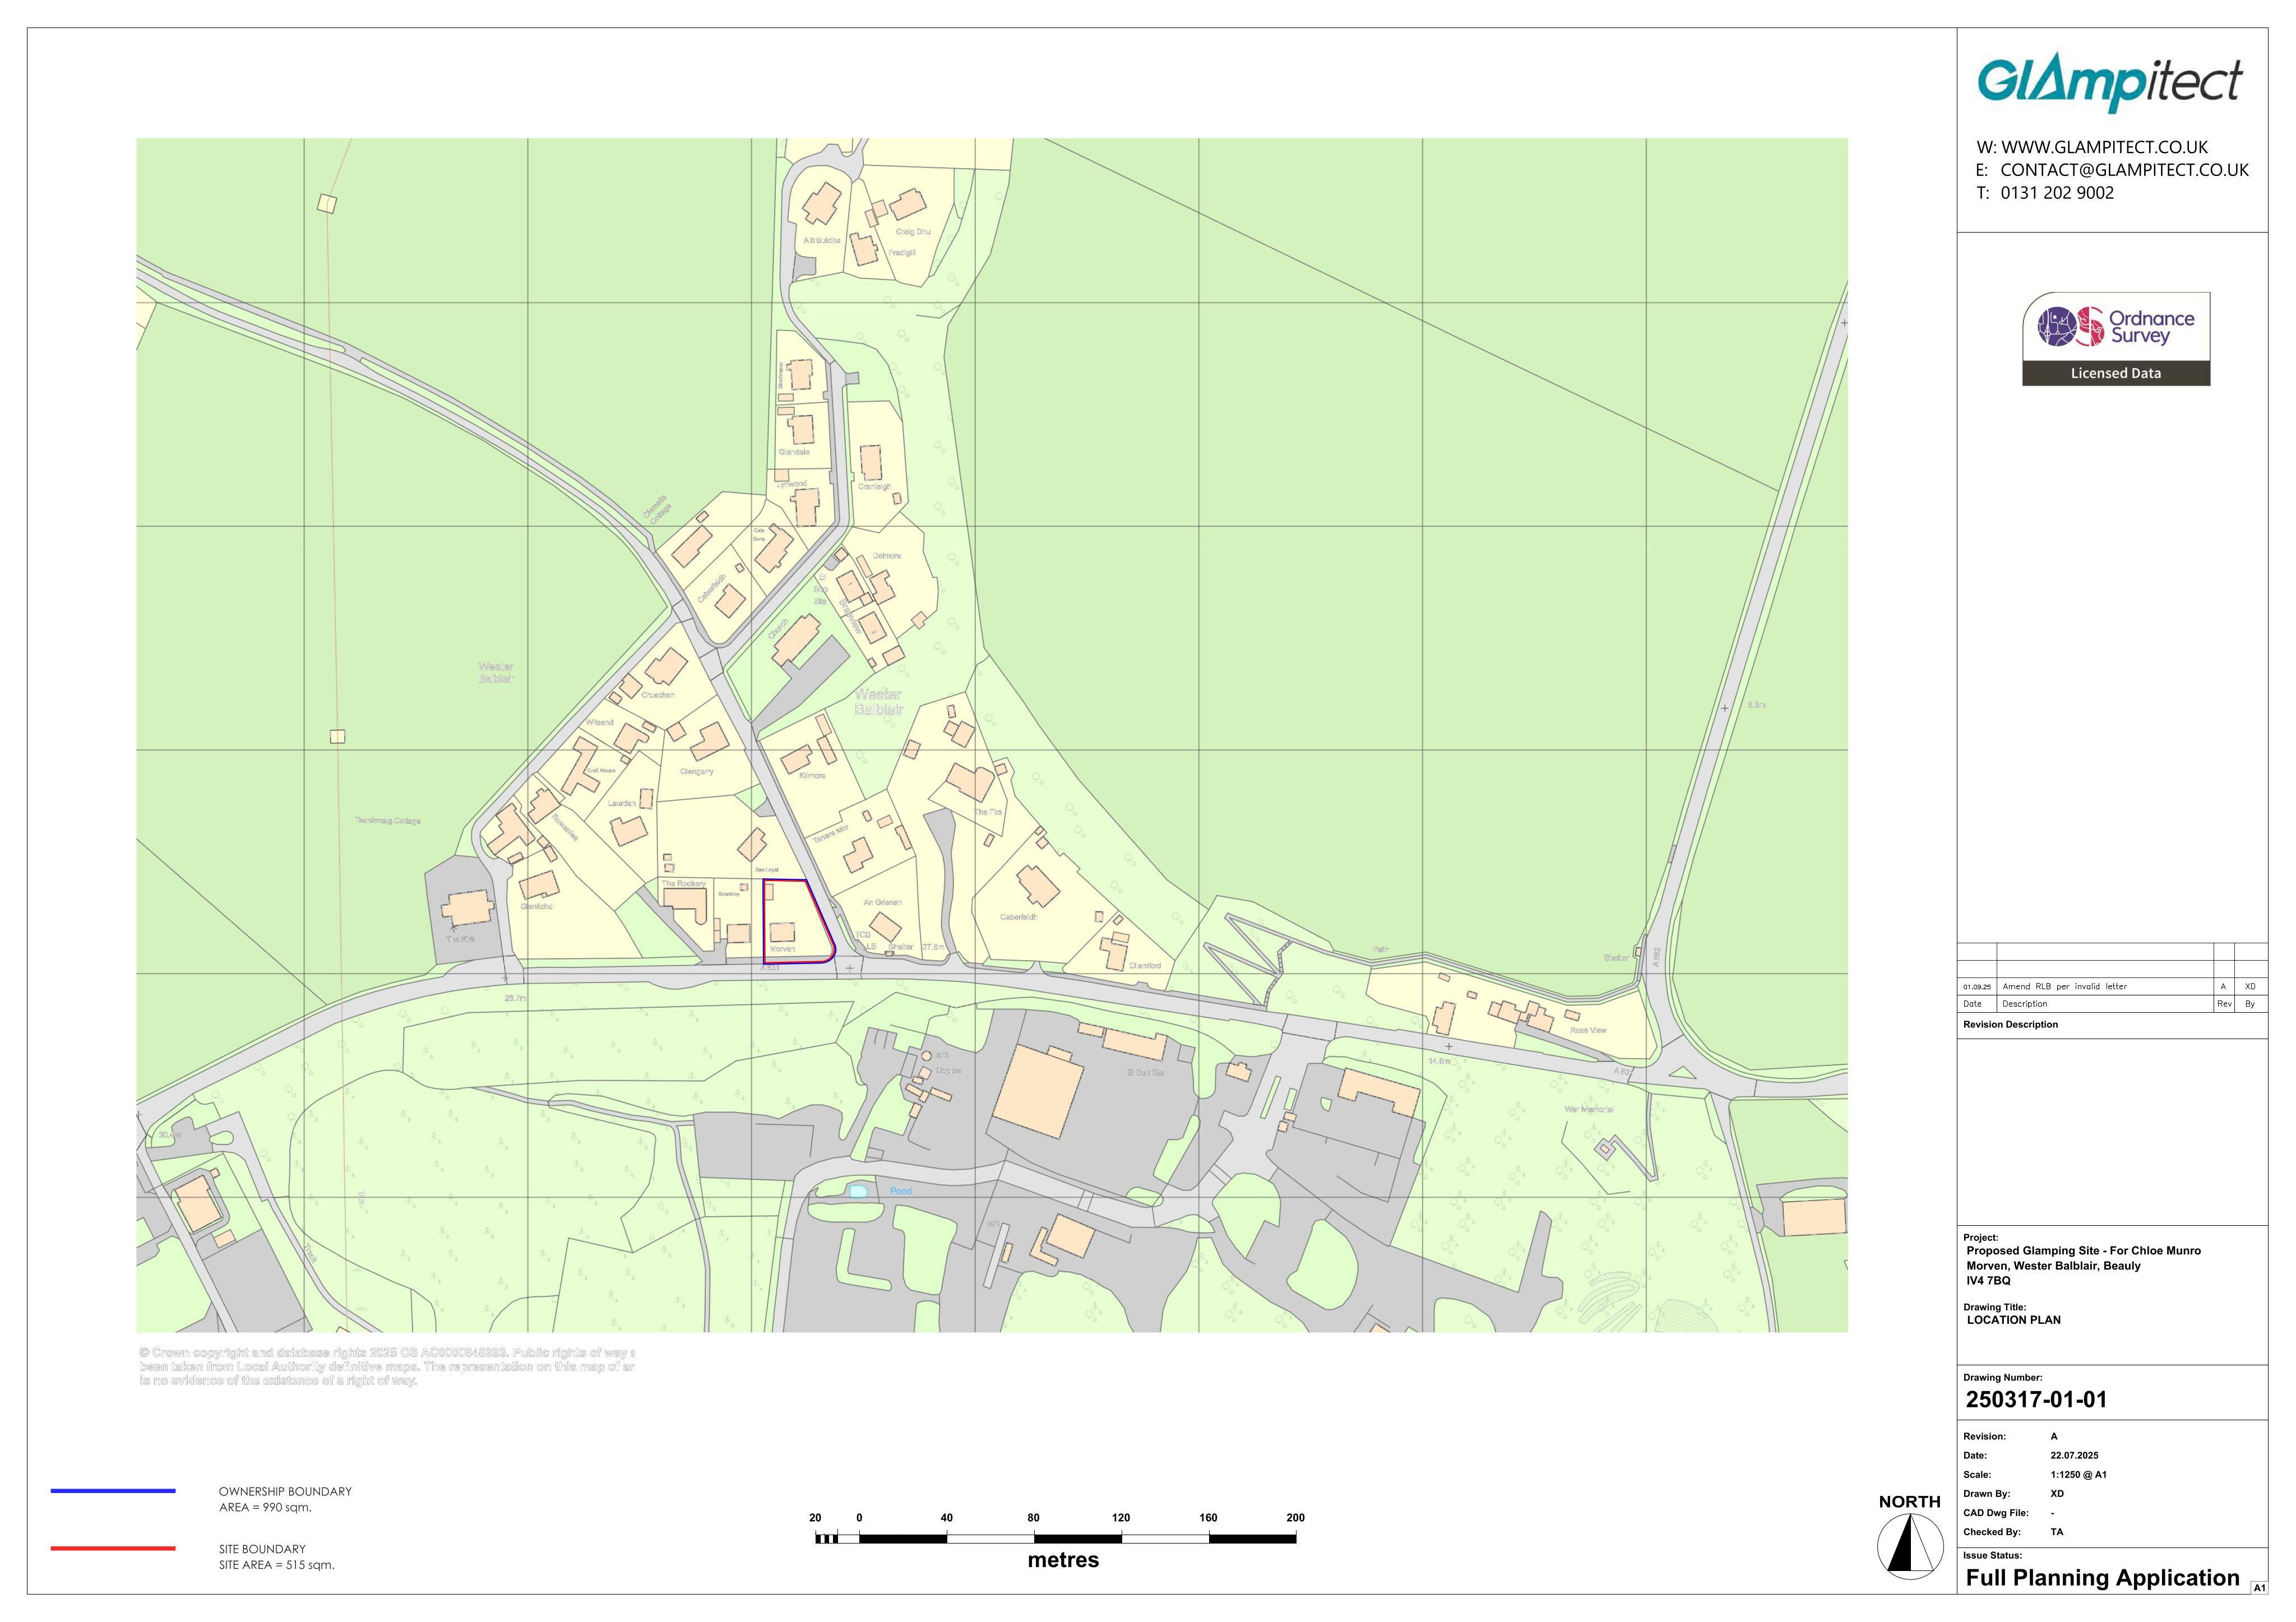This screenshot has width=2296, height=1622.
Task: Click the War Memorial map label
Action: tap(1588, 1109)
